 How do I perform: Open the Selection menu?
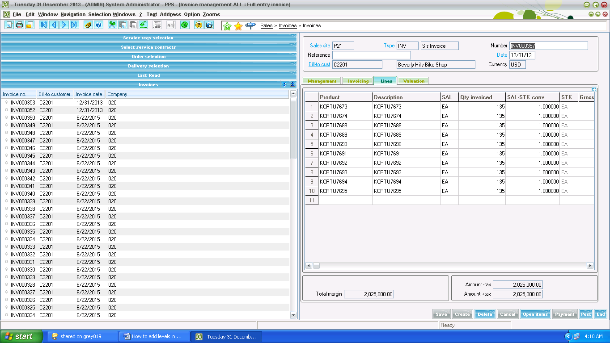pyautogui.click(x=99, y=14)
